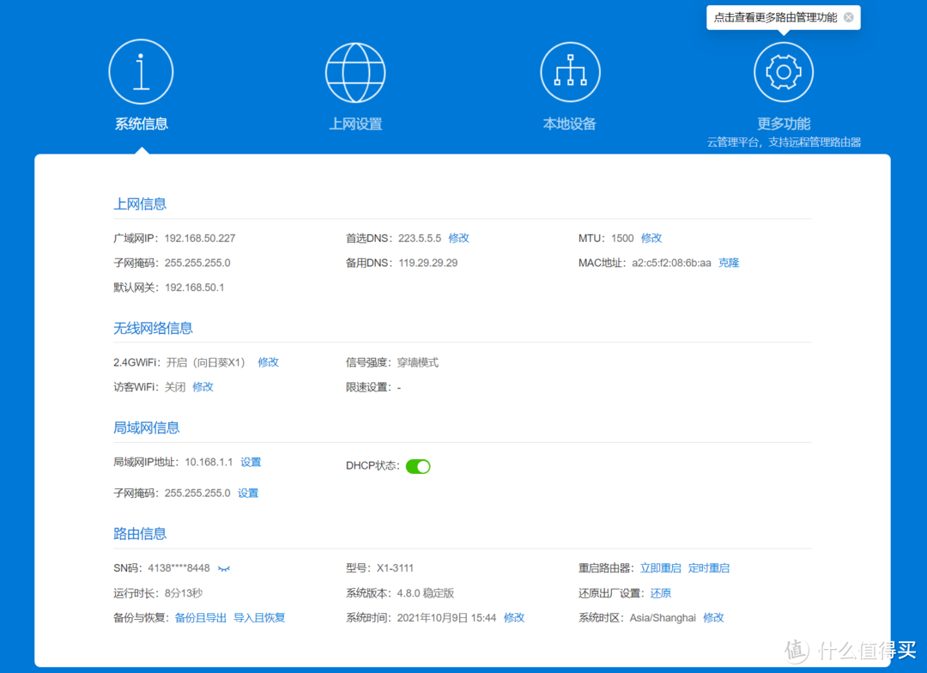Open the 更多功能 gear icon
This screenshot has width=927, height=673.
point(783,71)
